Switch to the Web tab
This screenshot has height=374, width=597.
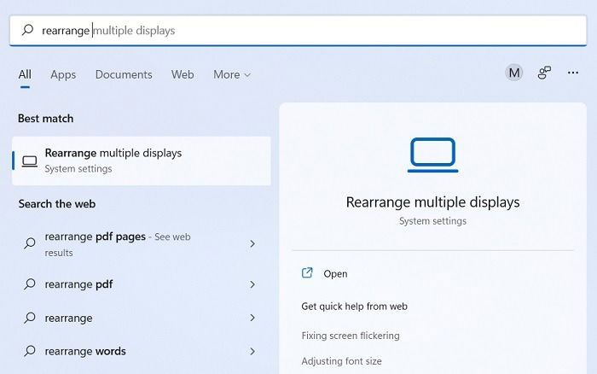point(183,74)
